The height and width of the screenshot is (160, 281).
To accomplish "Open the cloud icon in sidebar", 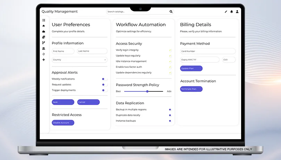I will (44, 31).
